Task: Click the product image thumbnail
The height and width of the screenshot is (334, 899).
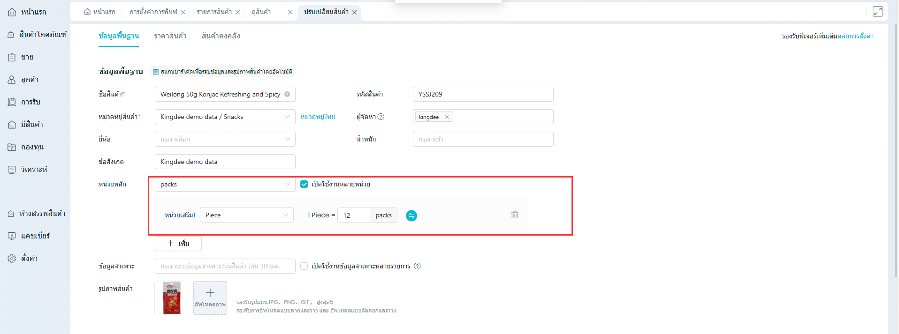Action: pyautogui.click(x=172, y=298)
